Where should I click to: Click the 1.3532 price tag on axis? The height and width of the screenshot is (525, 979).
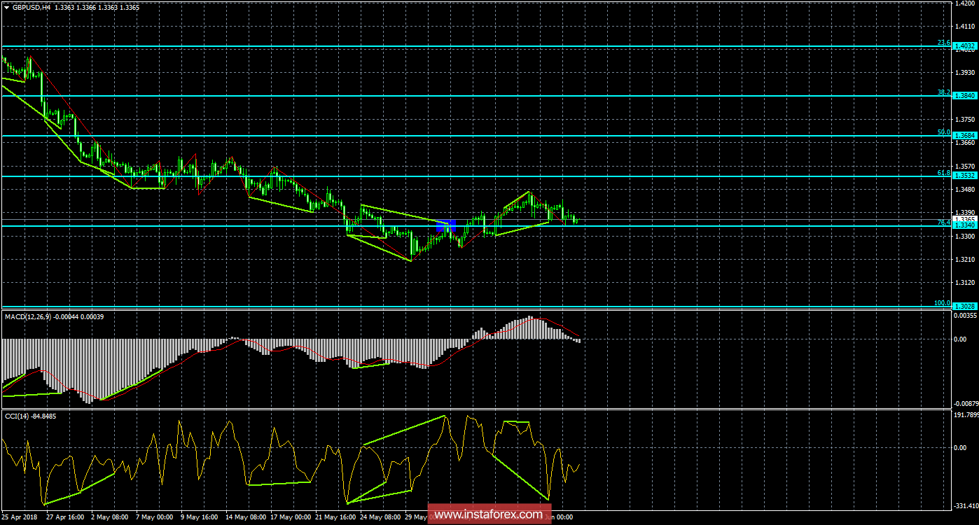click(965, 176)
